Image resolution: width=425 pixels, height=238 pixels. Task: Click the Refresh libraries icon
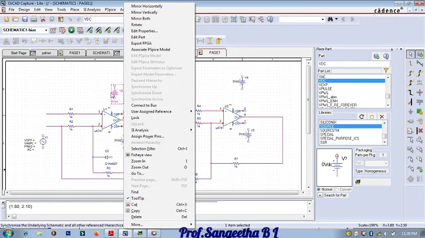click(362, 117)
